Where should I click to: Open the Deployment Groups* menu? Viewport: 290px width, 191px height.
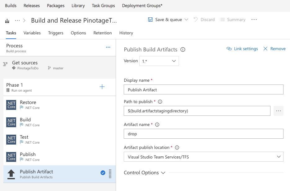pos(142,6)
